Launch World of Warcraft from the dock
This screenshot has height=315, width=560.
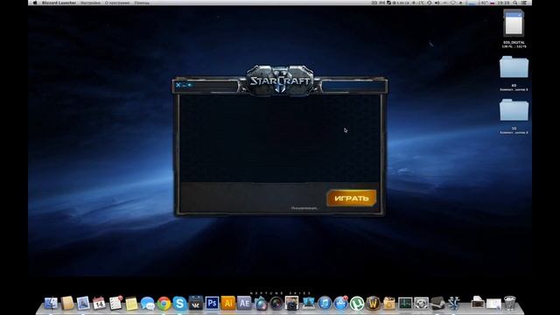tap(373, 304)
